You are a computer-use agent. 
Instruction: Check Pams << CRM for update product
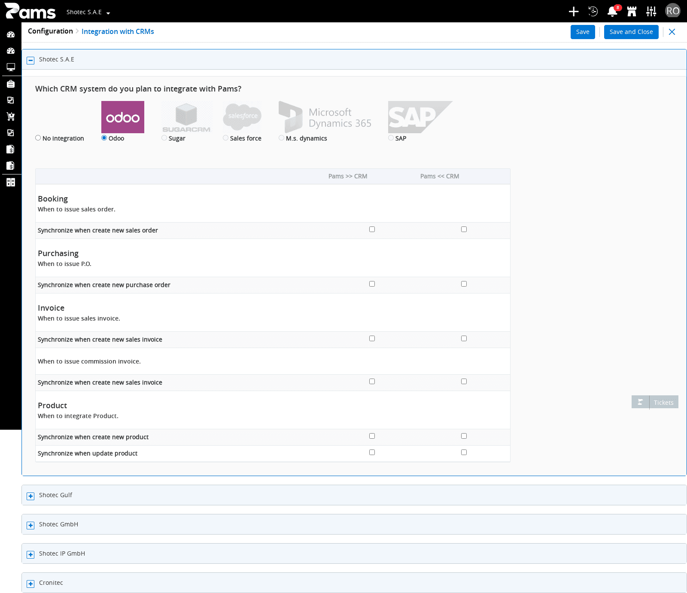pos(464,452)
